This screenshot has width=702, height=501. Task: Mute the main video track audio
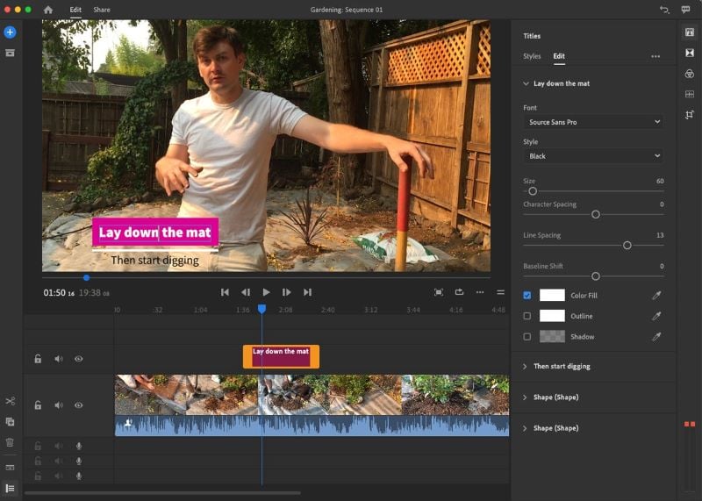[x=59, y=405]
